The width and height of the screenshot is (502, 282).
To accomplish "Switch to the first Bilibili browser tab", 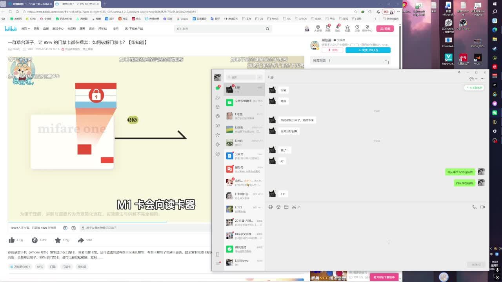I will point(29,4).
